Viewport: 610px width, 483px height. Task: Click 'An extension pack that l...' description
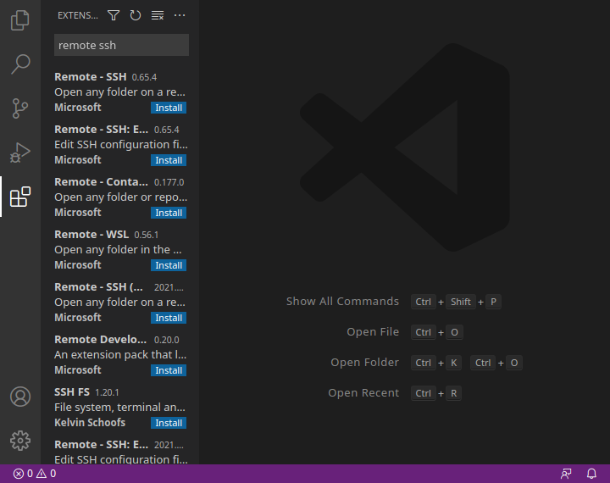point(120,354)
